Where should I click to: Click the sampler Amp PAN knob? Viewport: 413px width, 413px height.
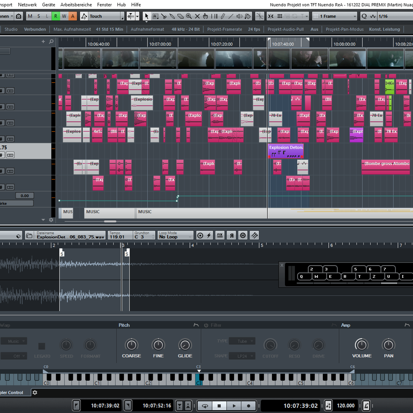[x=389, y=345]
